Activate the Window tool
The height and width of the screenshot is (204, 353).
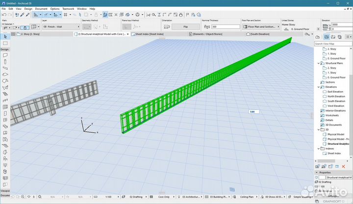click(x=5, y=120)
